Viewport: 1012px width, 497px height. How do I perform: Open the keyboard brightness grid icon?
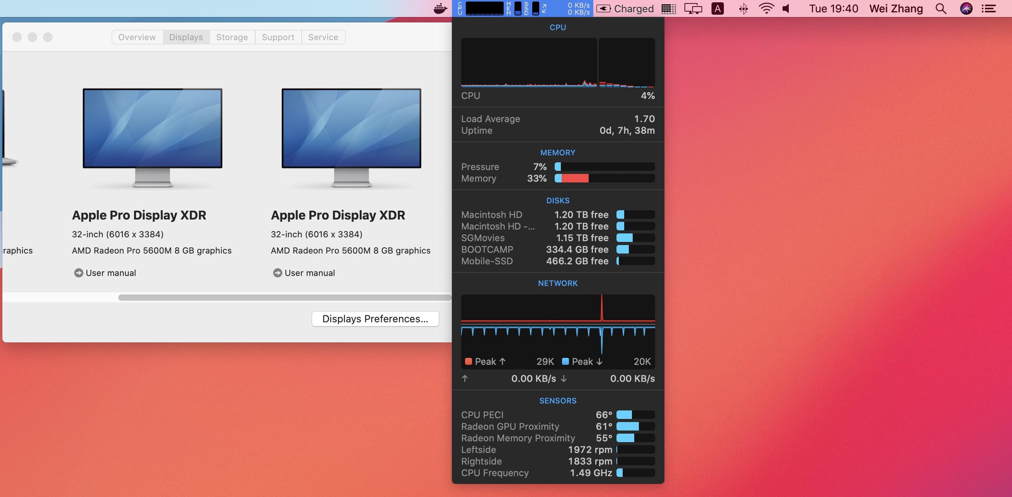669,9
